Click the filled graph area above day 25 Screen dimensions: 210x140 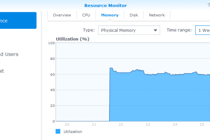coord(202,98)
